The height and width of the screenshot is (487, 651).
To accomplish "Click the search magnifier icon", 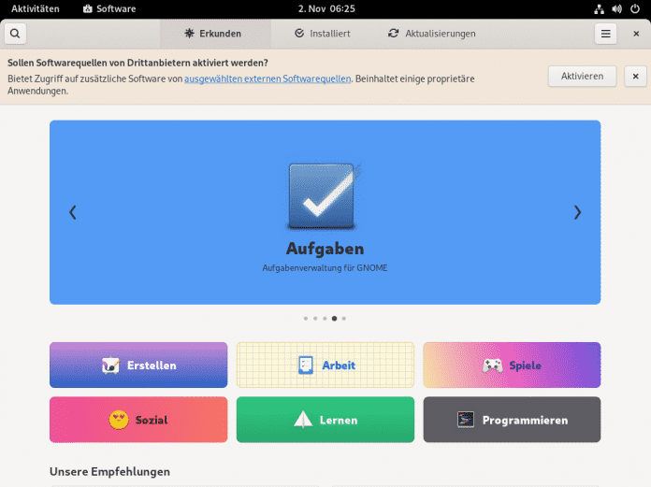I will (15, 34).
